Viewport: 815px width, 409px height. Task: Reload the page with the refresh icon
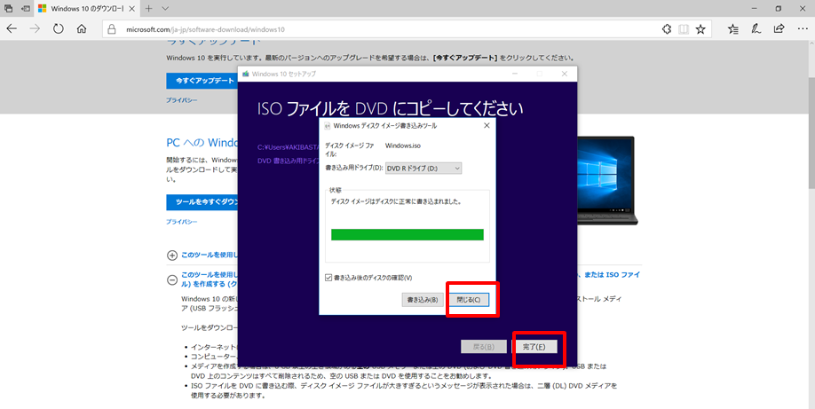coord(59,29)
